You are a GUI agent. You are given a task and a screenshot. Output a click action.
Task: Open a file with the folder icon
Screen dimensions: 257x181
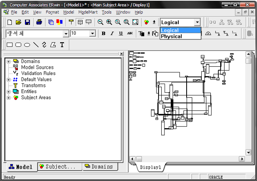point(19,22)
